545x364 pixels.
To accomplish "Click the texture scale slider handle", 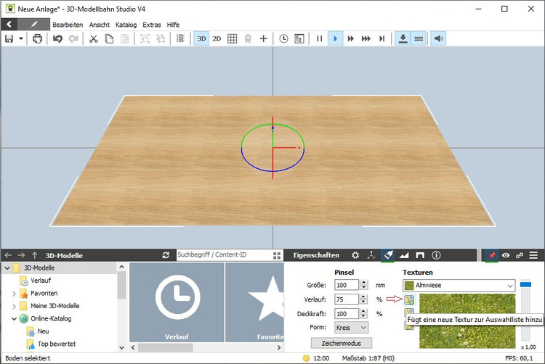I will click(526, 284).
